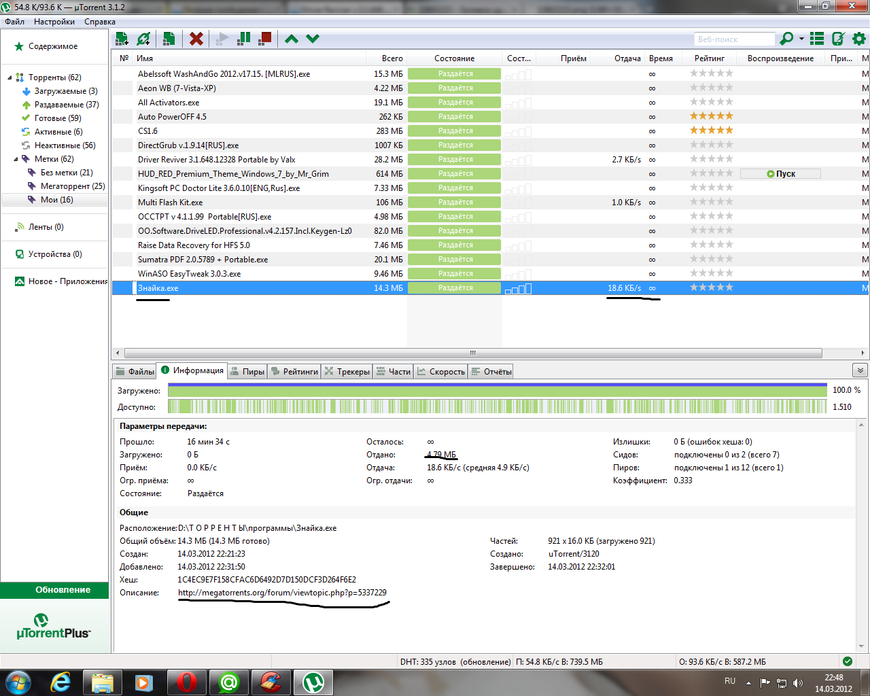Screen dimensions: 870x696
Task: Open the search engine dropdown arrow
Action: 801,39
